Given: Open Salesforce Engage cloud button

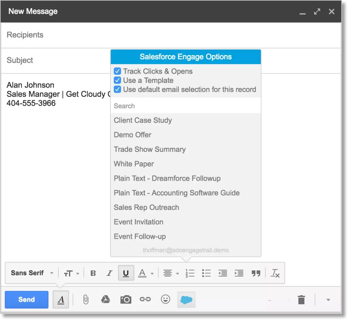Looking at the screenshot, I should (x=186, y=300).
